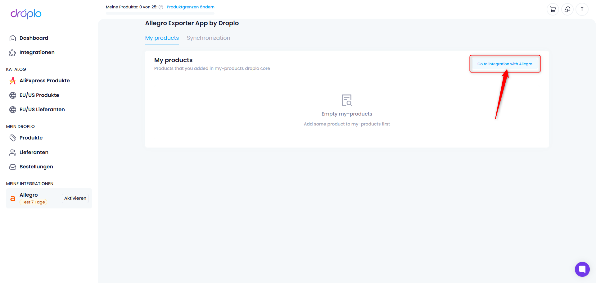The width and height of the screenshot is (596, 283).
Task: Click the Droplo logo
Action: (26, 14)
